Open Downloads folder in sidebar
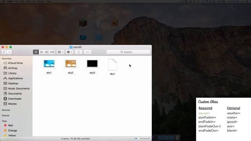 (15, 99)
